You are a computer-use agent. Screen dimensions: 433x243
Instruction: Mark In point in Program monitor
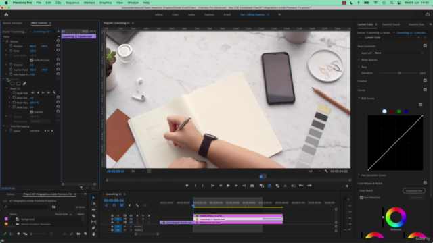(x=196, y=186)
